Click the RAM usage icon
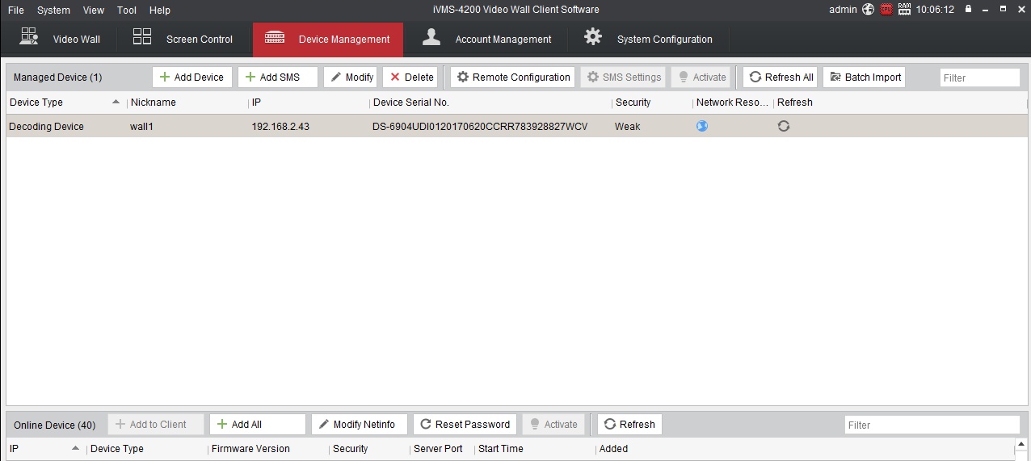 904,10
